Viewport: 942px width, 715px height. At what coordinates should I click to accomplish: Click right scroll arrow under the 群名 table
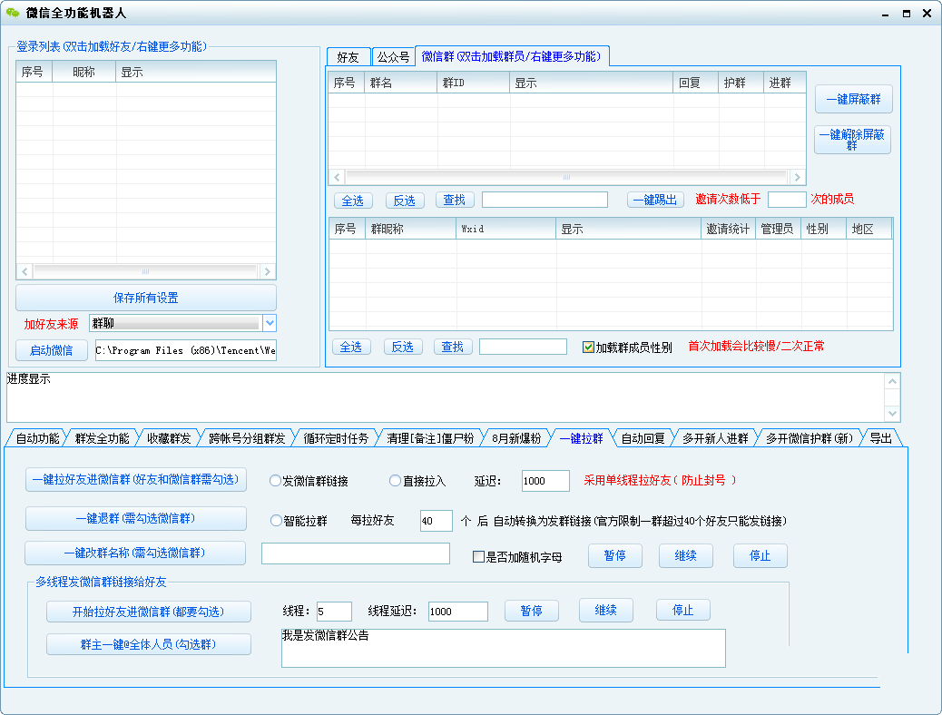797,177
